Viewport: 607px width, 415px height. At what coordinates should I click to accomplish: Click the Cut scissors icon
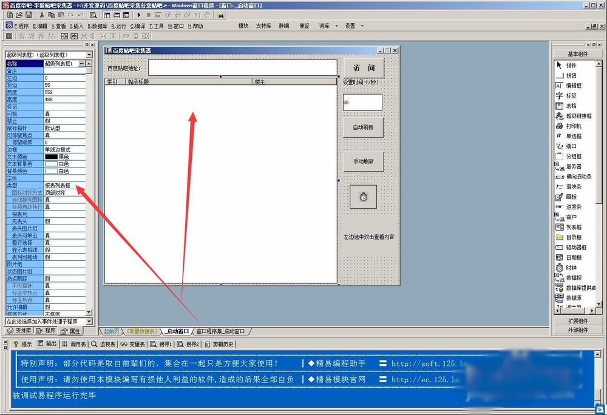(42, 15)
